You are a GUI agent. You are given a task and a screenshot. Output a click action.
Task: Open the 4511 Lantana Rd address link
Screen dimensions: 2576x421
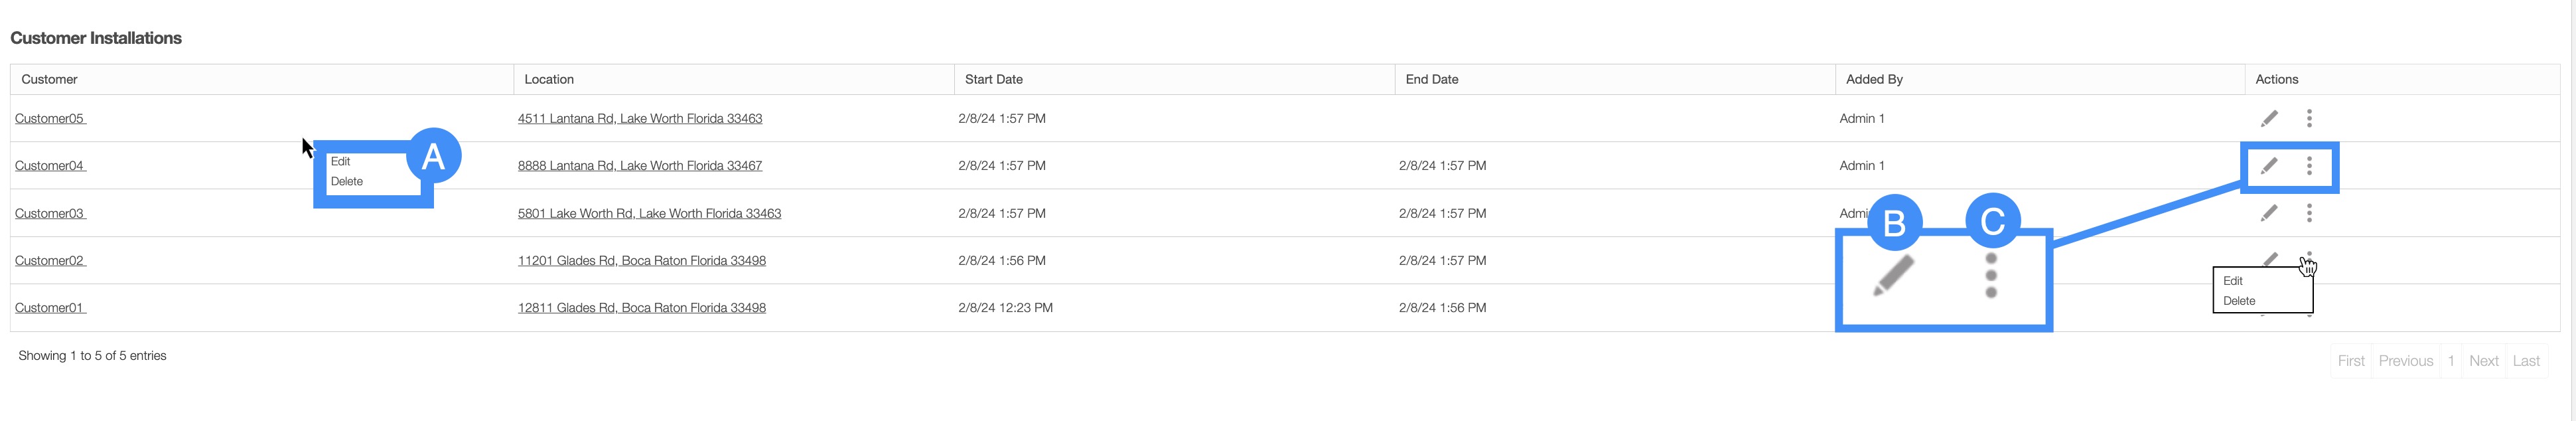click(x=639, y=119)
